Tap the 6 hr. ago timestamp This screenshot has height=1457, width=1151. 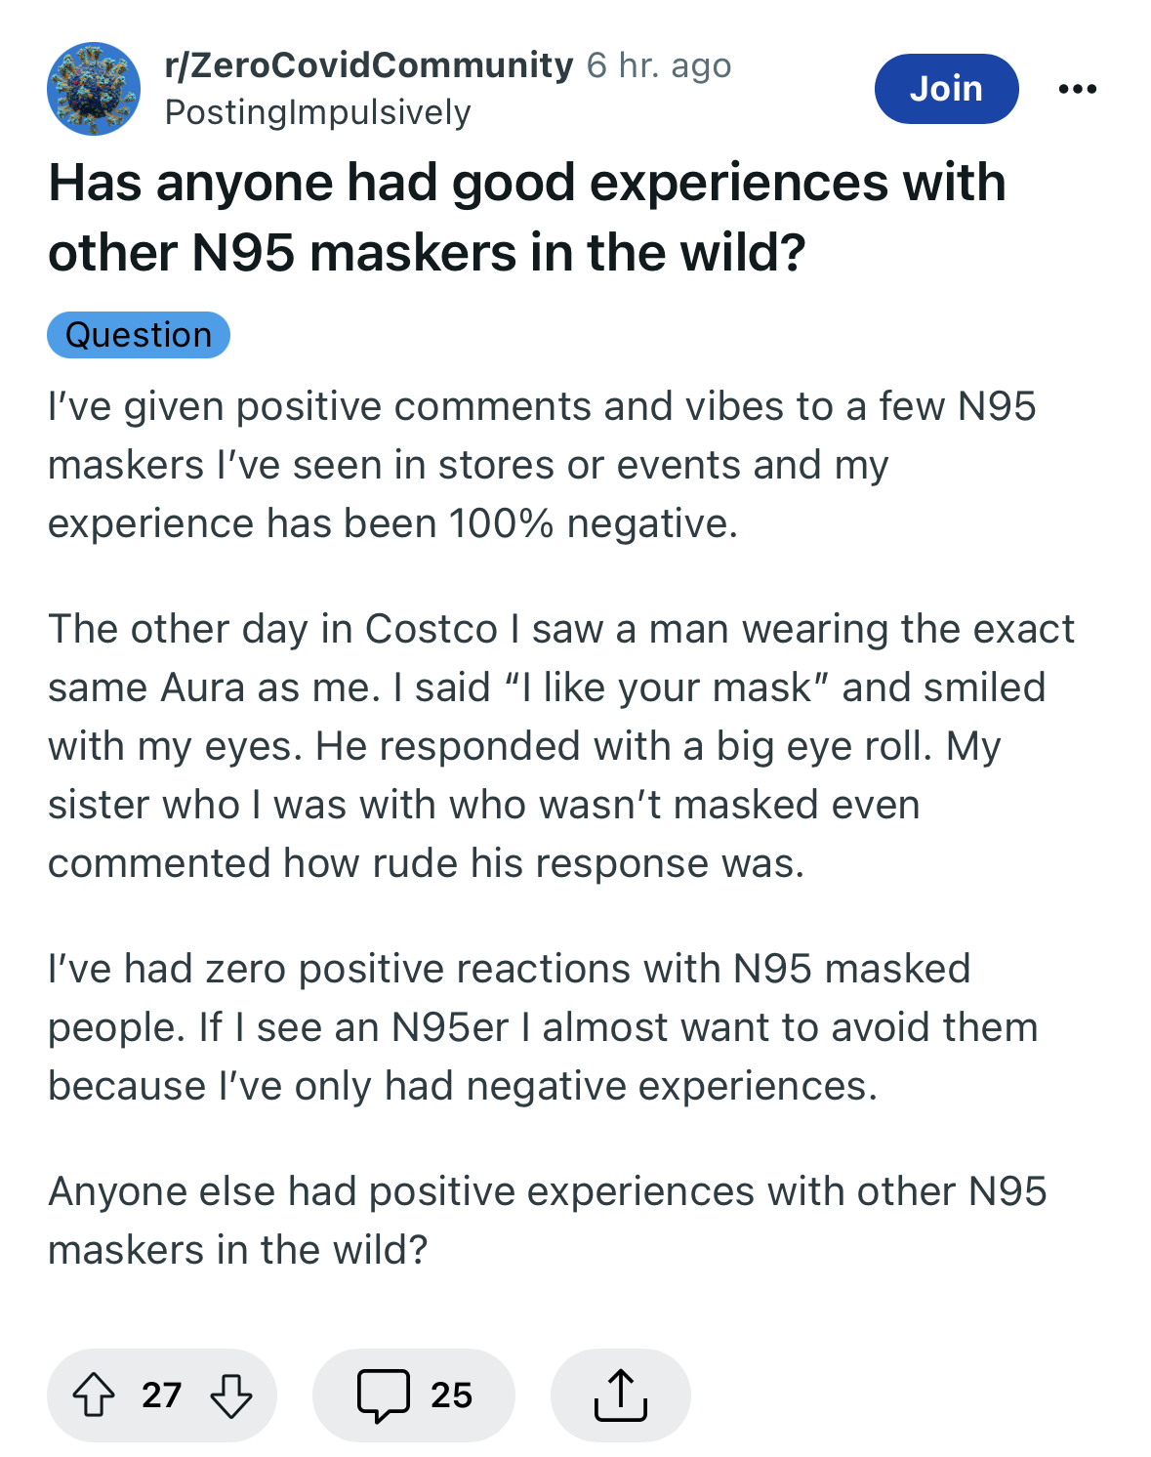659,65
